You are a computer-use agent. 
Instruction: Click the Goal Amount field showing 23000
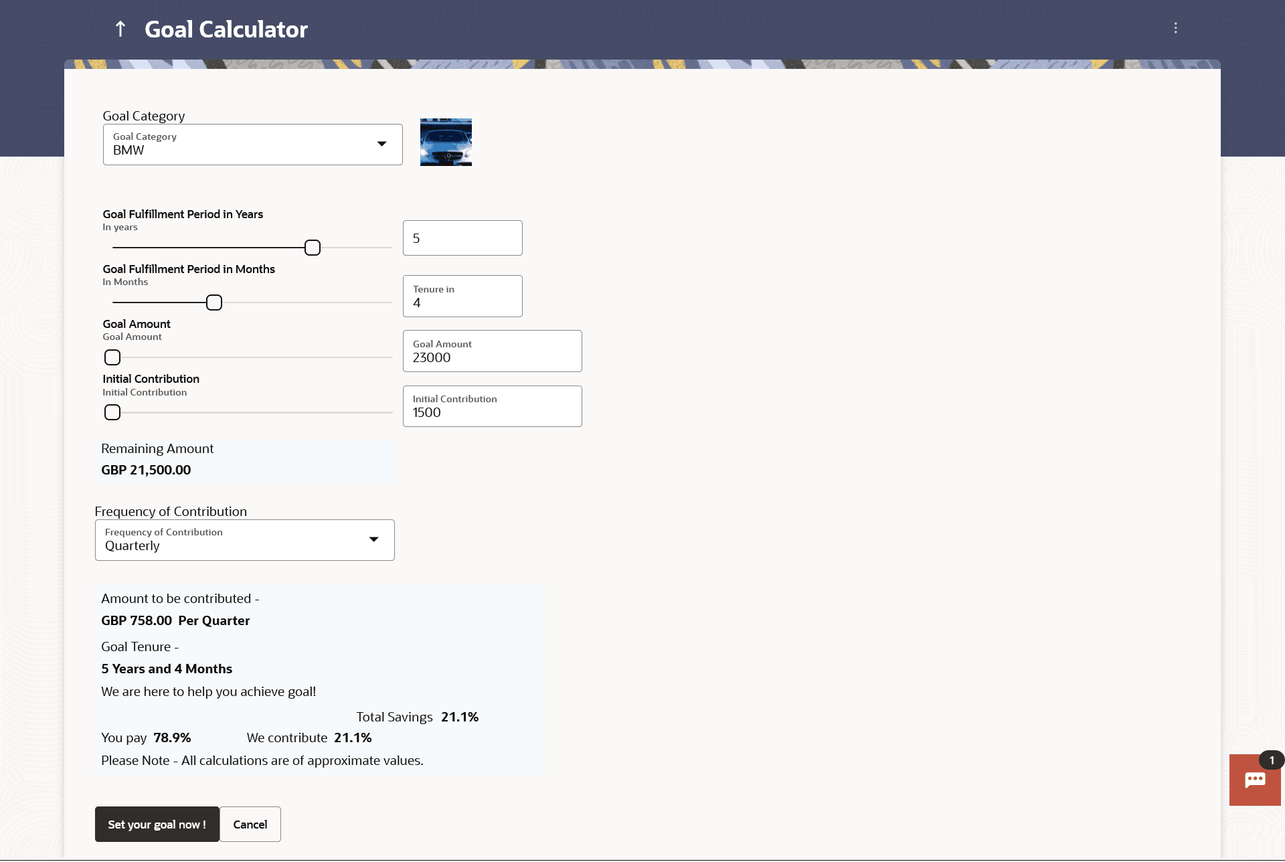coord(492,351)
